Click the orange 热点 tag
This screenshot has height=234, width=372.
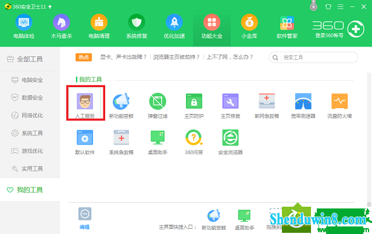point(84,57)
